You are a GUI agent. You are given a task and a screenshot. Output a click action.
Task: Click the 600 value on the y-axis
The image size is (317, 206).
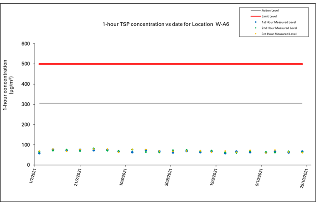(25, 44)
